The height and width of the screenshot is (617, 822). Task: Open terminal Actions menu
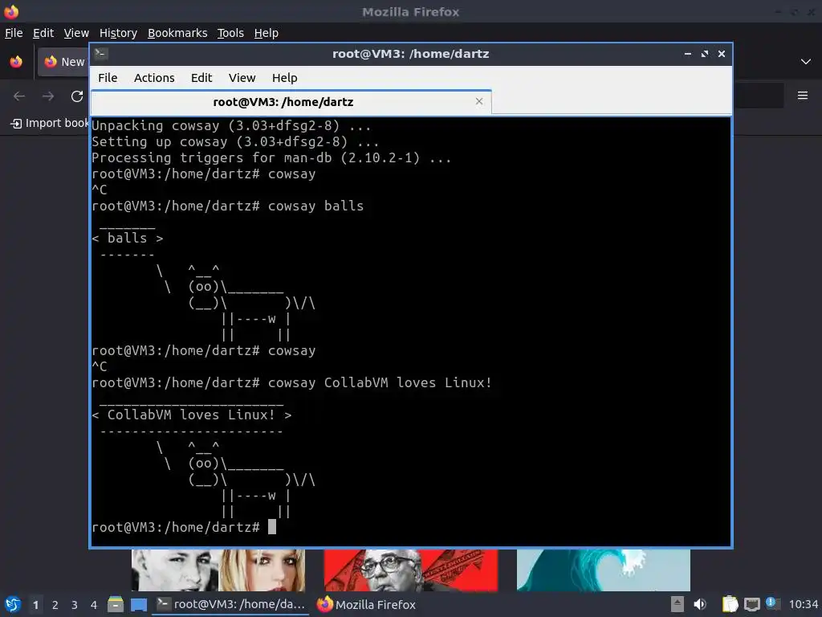tap(154, 78)
